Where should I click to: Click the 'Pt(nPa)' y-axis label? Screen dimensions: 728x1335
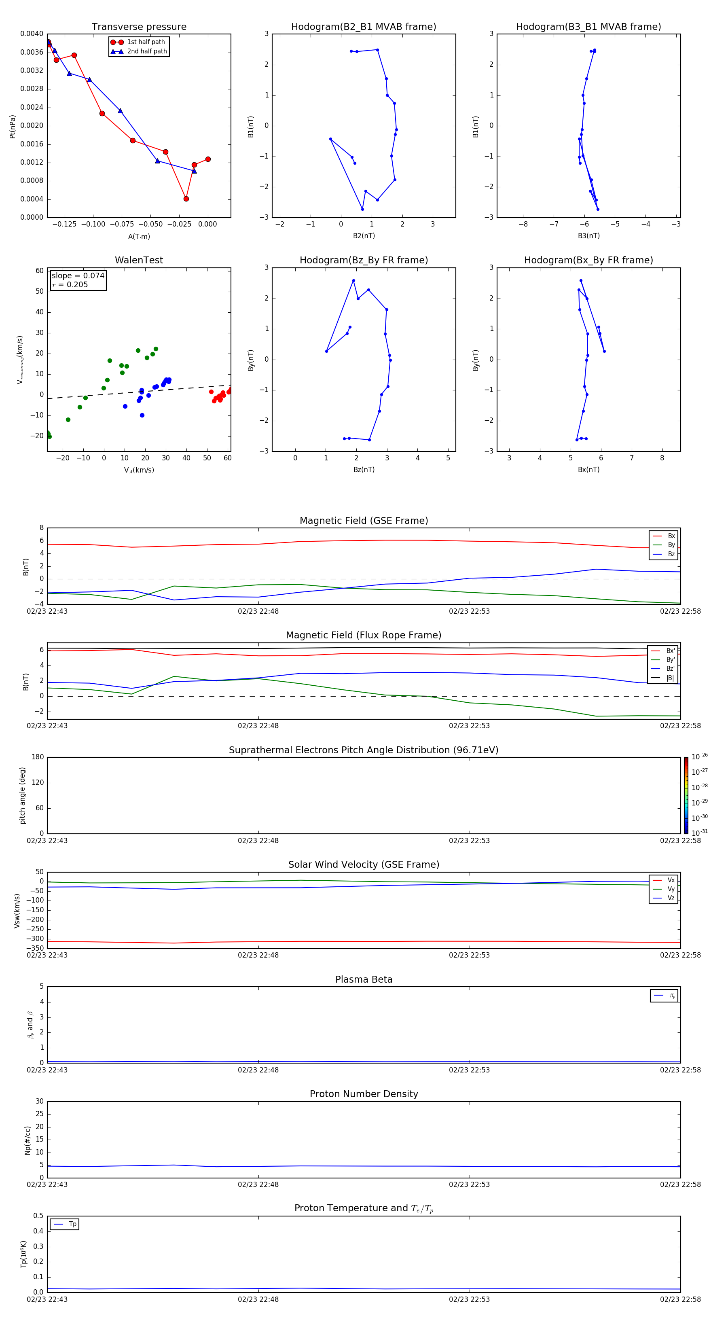(x=13, y=126)
